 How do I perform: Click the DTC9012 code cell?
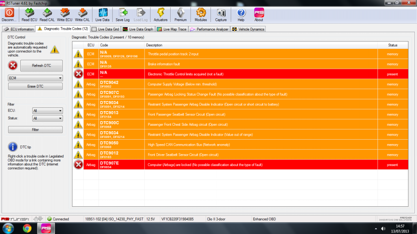click(121, 155)
